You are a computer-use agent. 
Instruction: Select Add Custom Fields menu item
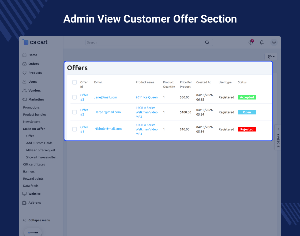tap(39, 143)
